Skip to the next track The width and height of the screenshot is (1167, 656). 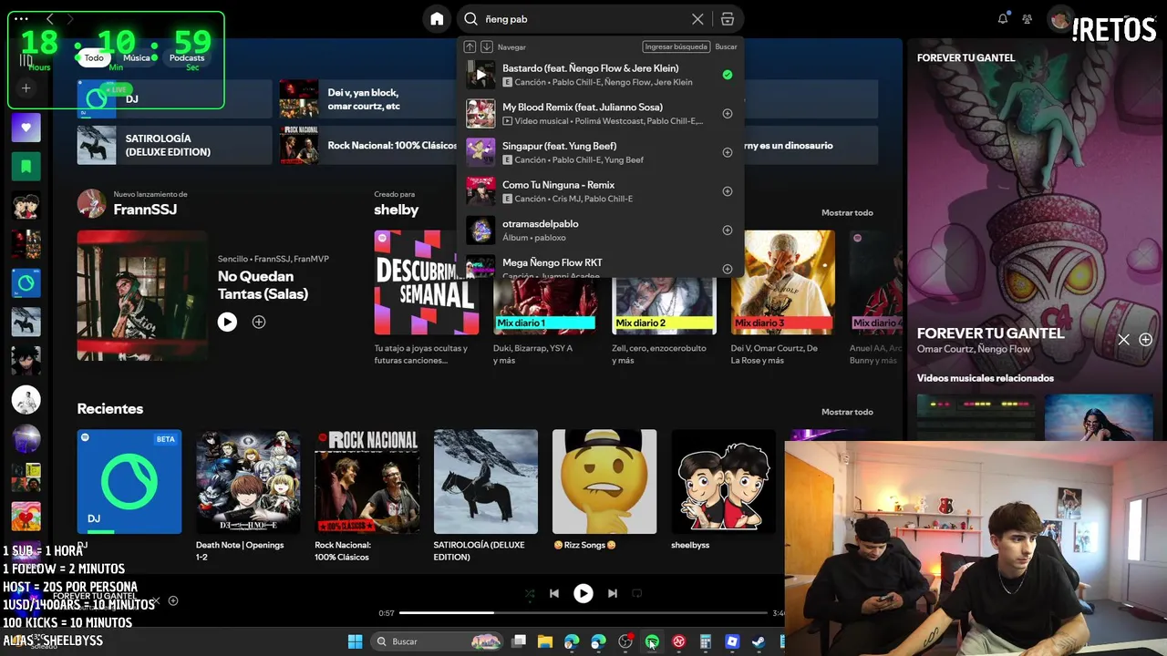coord(613,593)
